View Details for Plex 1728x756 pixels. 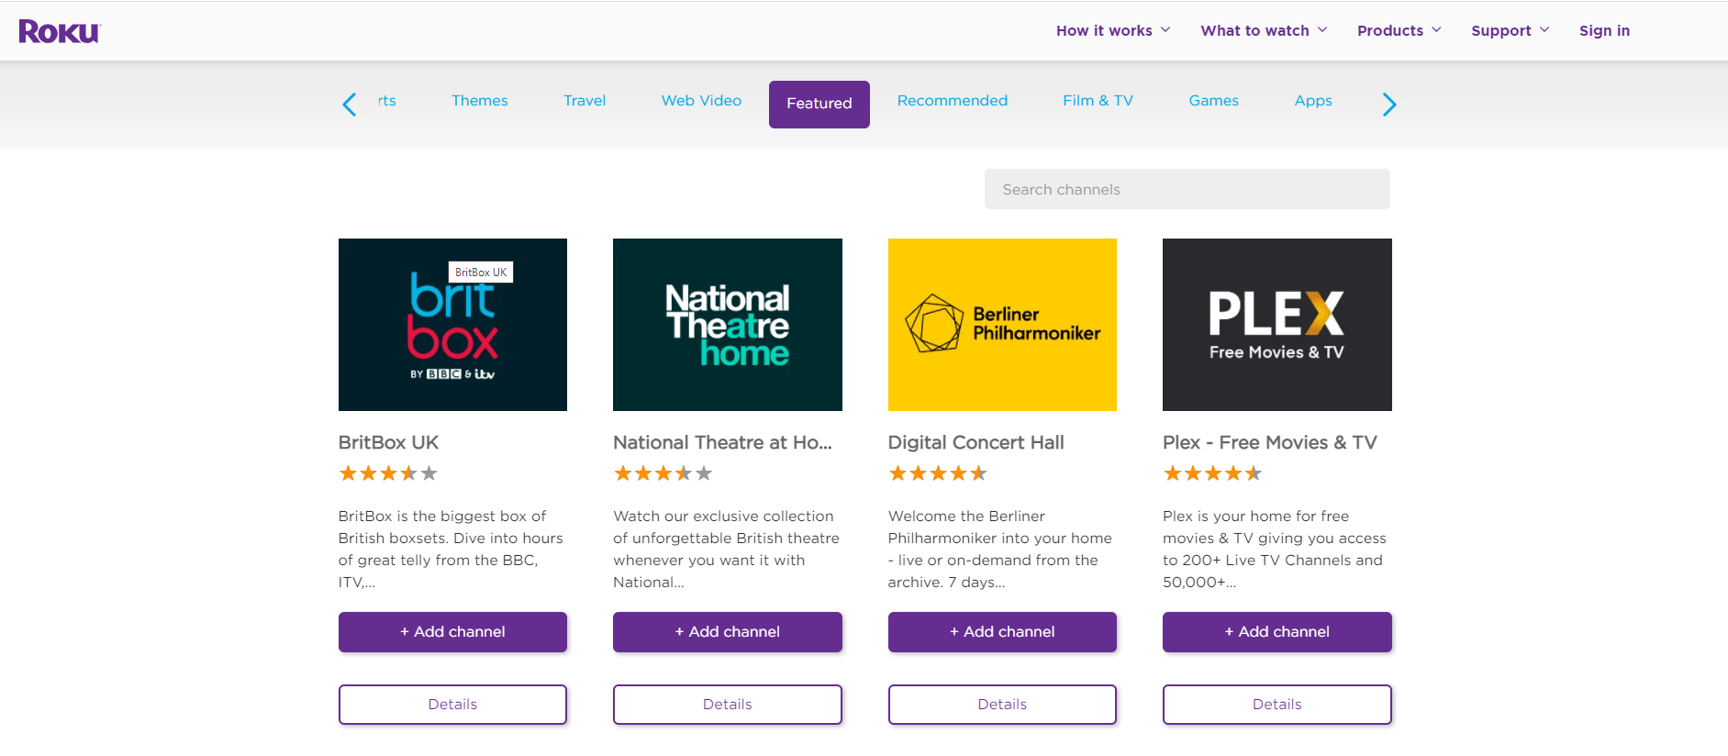[x=1277, y=705]
